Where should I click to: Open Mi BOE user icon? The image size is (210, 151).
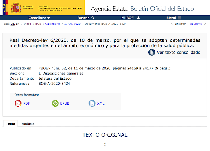coord(138,18)
